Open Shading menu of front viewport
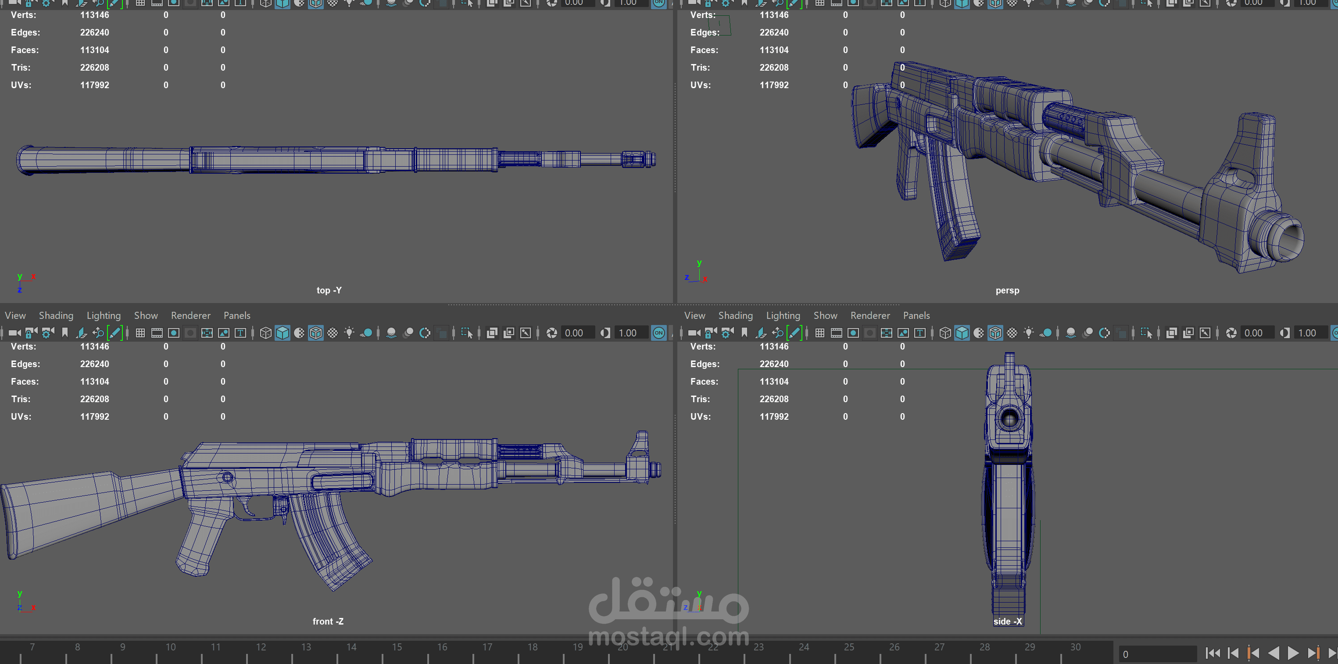 pos(56,315)
